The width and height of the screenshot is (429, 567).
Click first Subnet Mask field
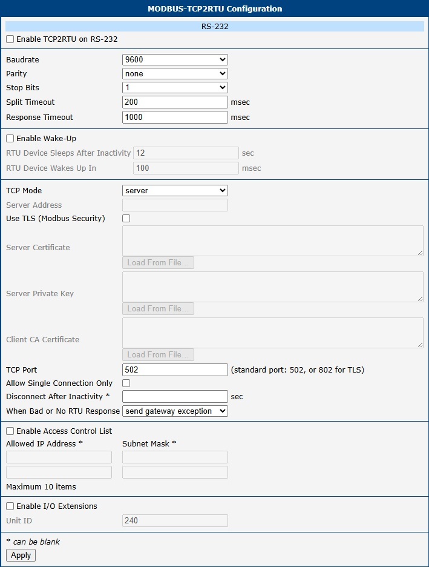click(175, 457)
